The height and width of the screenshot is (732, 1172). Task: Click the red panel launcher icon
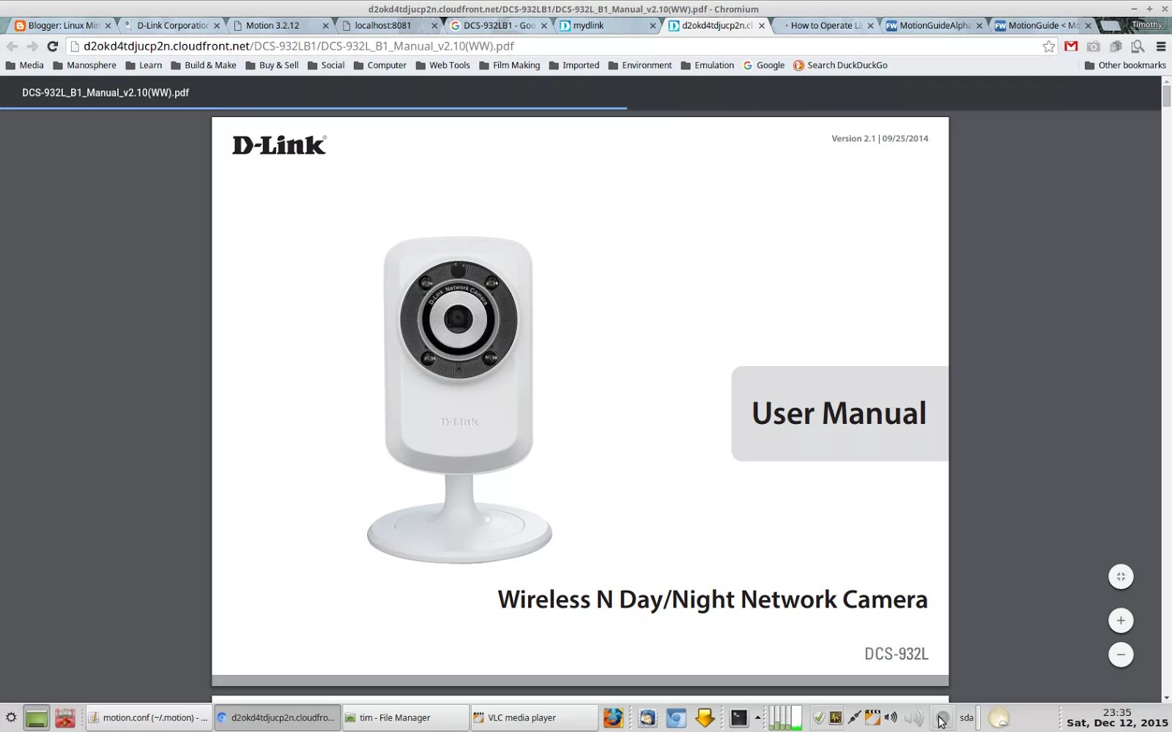[x=65, y=718]
